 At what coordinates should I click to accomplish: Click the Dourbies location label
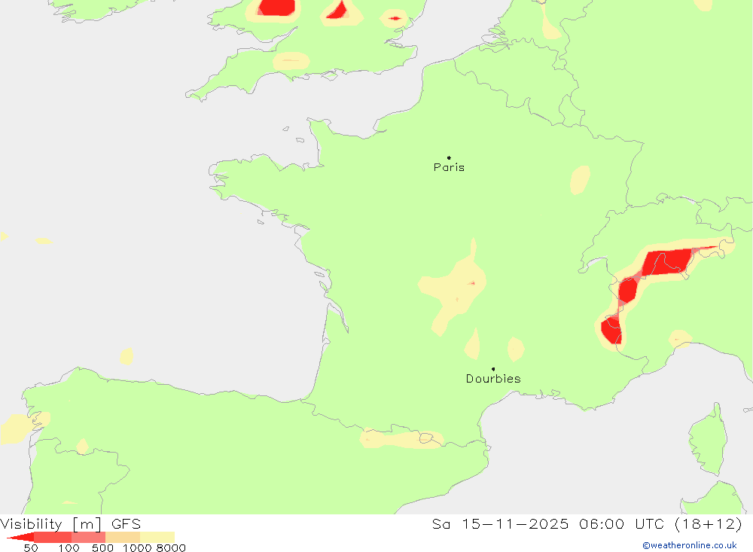(x=493, y=379)
